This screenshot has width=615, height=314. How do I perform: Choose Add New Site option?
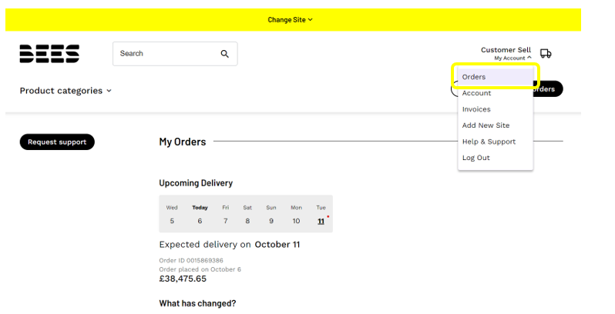tap(486, 125)
